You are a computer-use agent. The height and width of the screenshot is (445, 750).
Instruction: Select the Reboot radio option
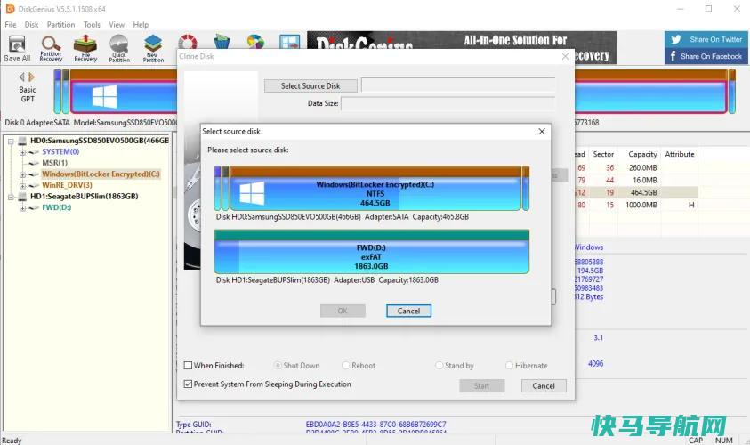pyautogui.click(x=346, y=366)
